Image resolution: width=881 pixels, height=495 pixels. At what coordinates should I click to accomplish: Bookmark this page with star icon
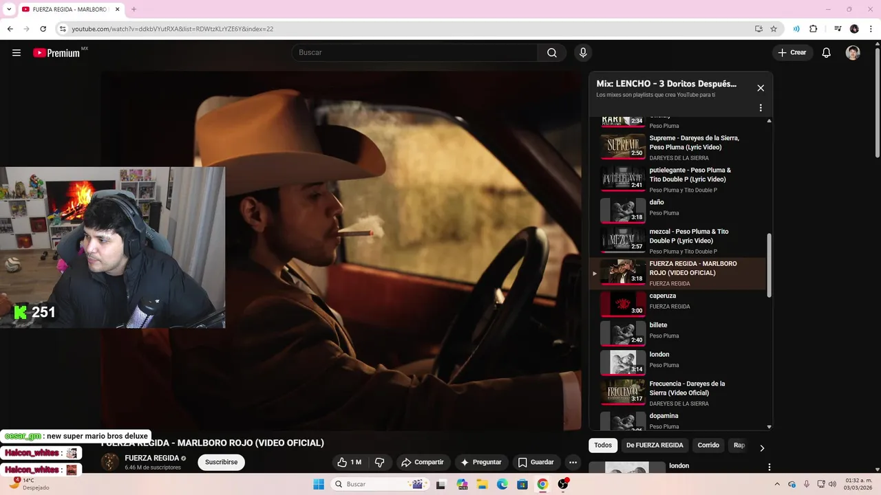(x=774, y=29)
